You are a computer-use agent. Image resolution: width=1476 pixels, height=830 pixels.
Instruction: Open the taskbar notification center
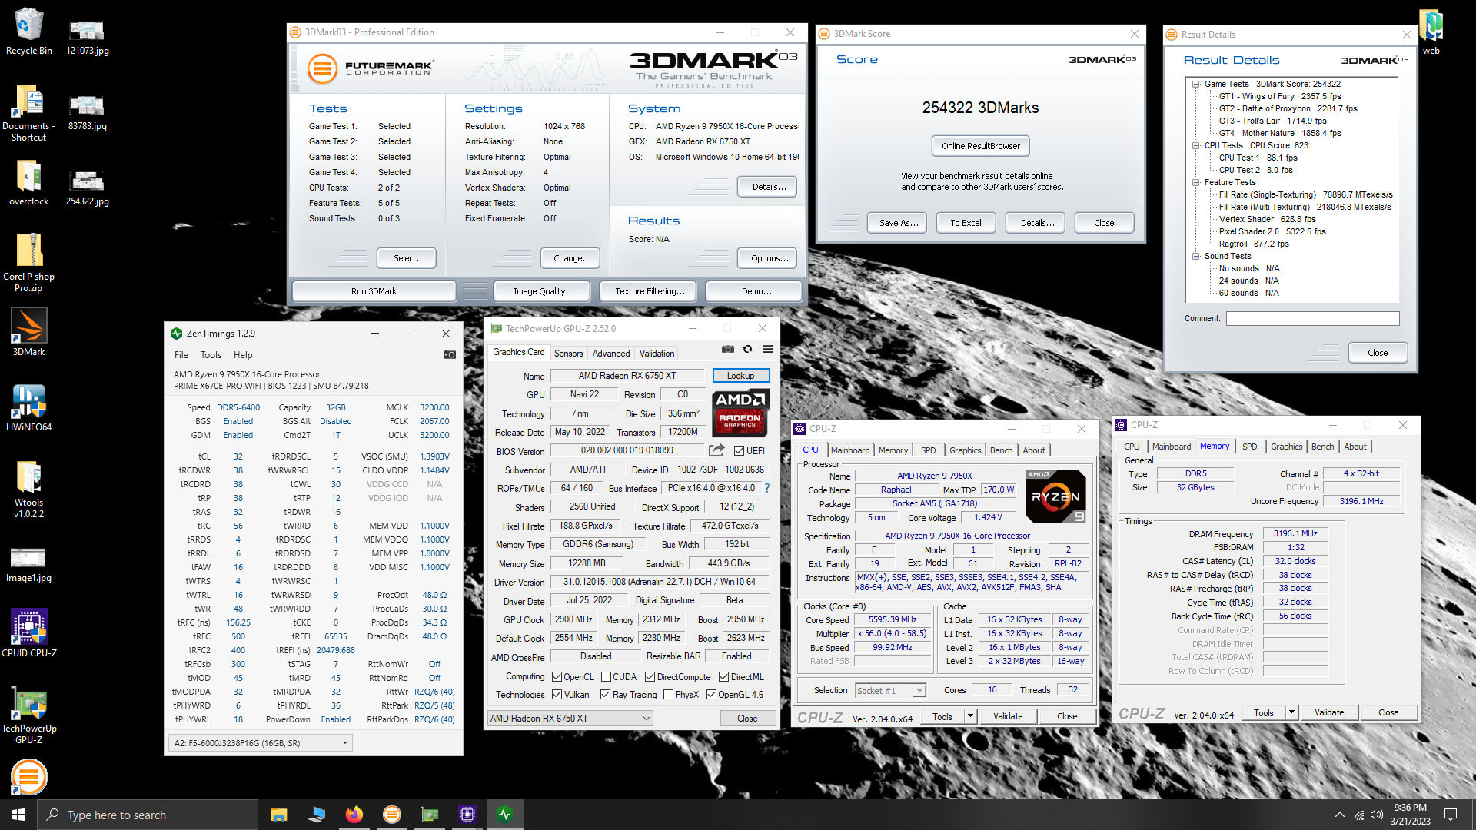click(x=1451, y=815)
